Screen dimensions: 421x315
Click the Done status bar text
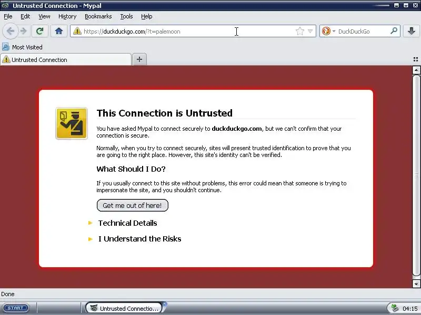click(x=8, y=294)
